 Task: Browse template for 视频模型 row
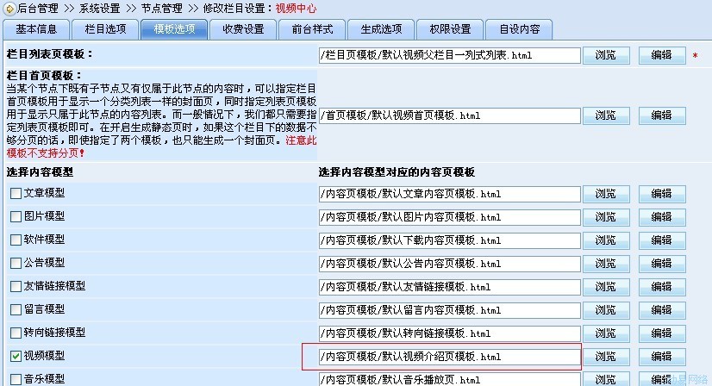point(606,357)
